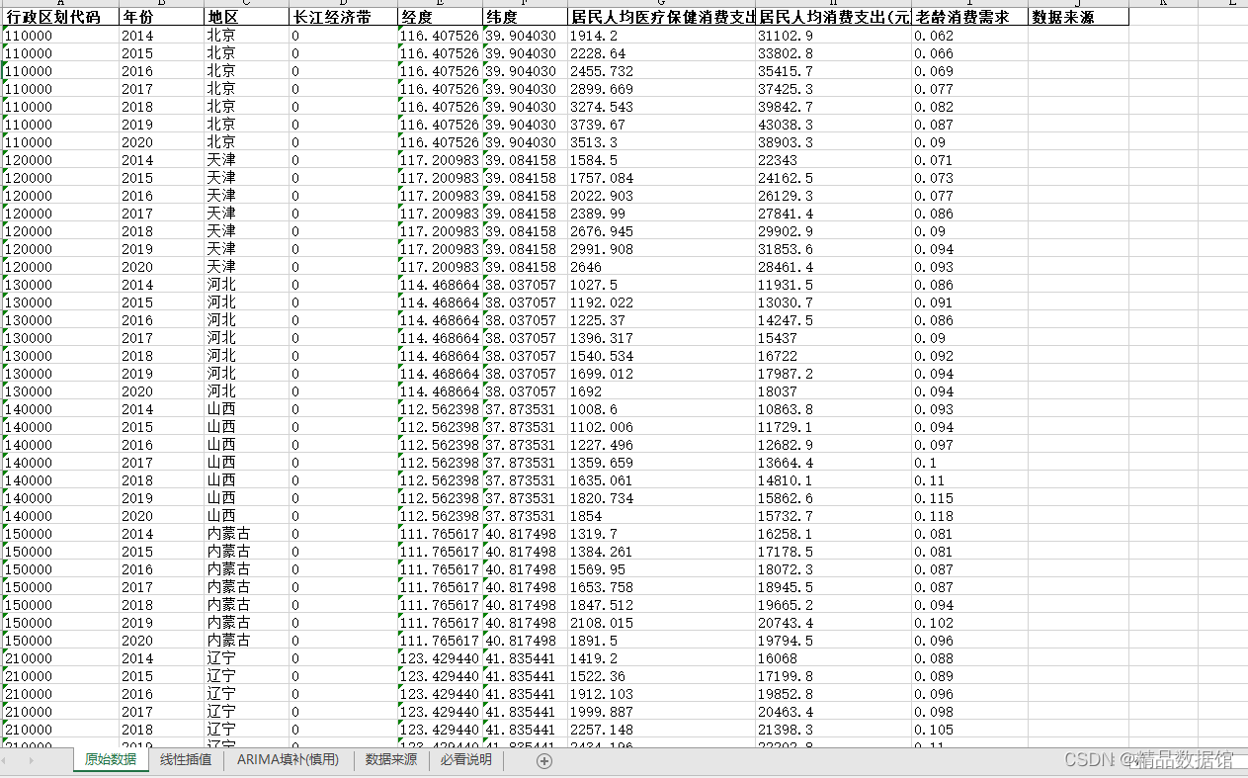1248x778 pixels.
Task: Click the cell with value 1319.7
Action: point(661,534)
